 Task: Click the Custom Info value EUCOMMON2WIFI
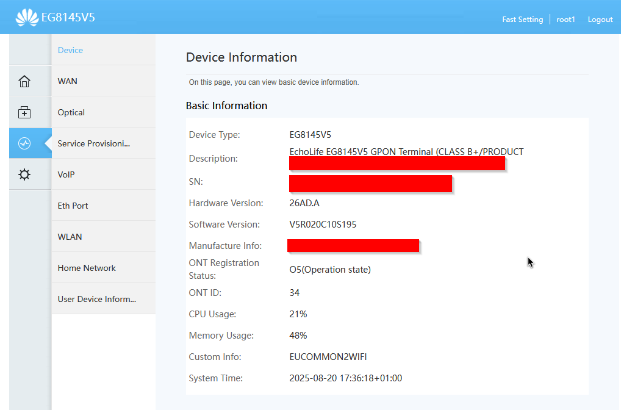[328, 357]
